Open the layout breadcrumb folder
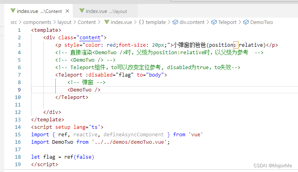The height and width of the screenshot is (172, 298). [64, 22]
